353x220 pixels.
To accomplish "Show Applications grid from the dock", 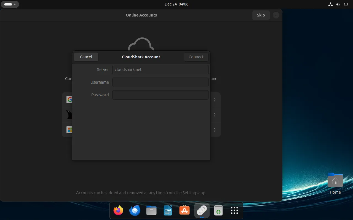I will 234,211.
